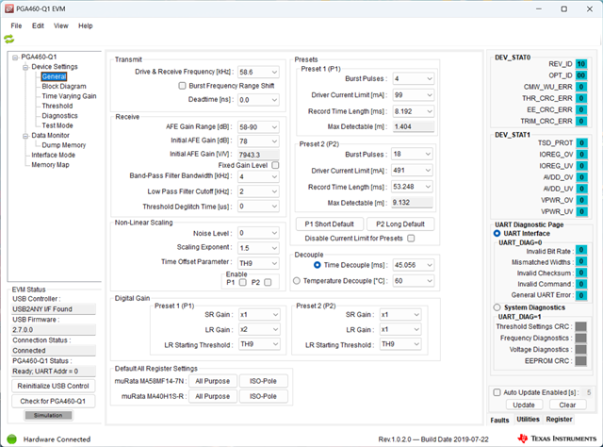This screenshot has height=447, width=603.
Task: Click the P1 Short Default button
Action: 329,224
